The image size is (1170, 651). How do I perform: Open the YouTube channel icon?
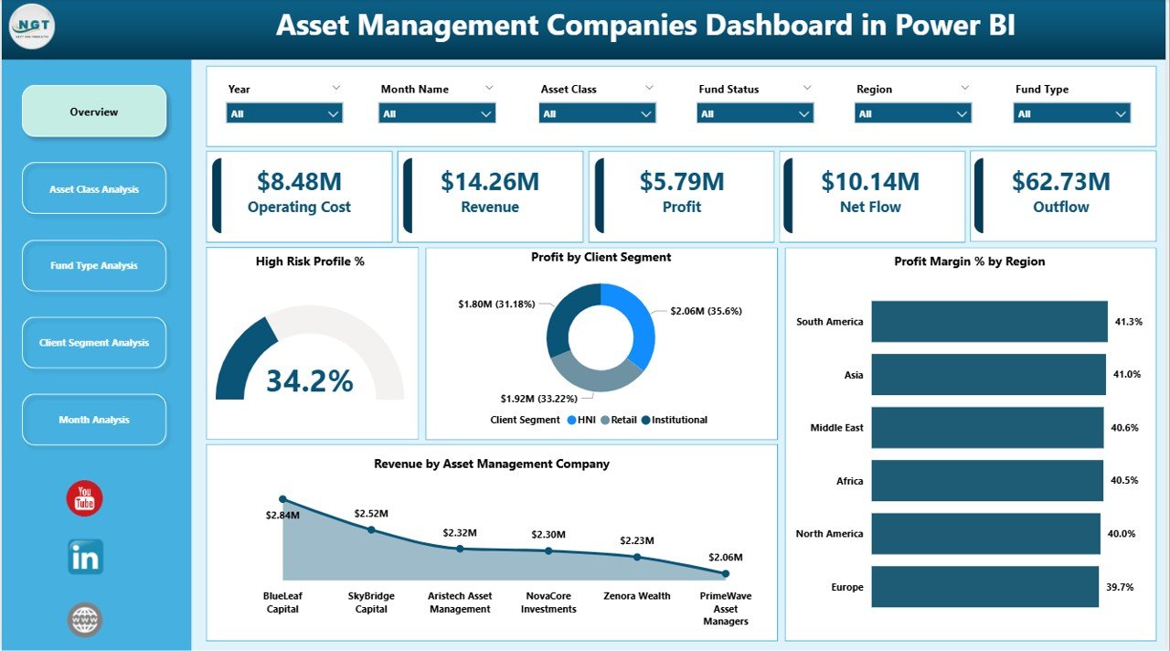click(x=83, y=498)
